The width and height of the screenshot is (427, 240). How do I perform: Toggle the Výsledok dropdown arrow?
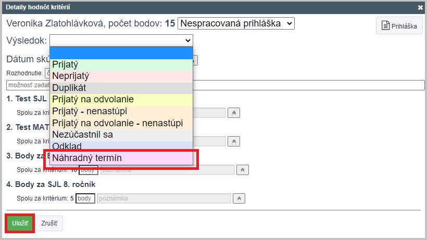click(187, 41)
